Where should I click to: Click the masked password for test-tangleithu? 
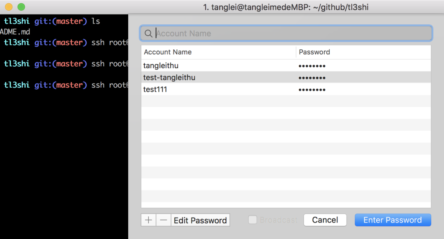tap(312, 78)
